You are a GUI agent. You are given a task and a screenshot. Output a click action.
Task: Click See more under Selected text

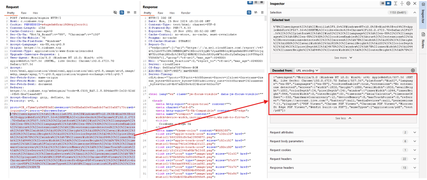(343, 58)
